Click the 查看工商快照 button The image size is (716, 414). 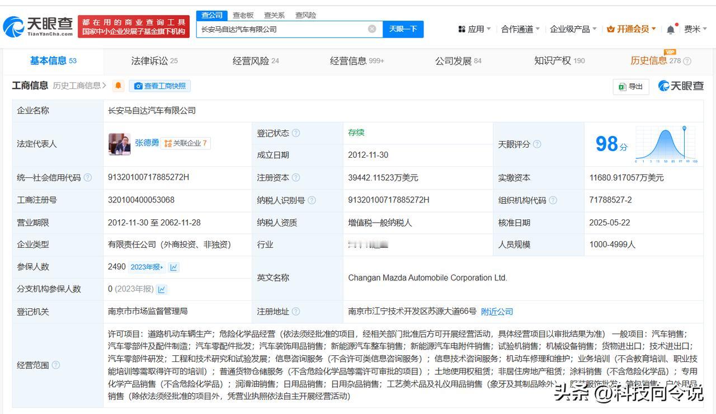160,86
